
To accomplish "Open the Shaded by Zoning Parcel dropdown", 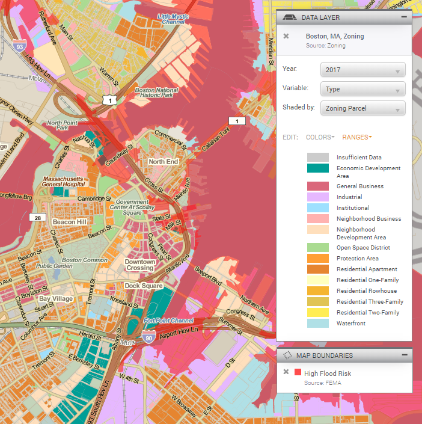I will click(363, 108).
